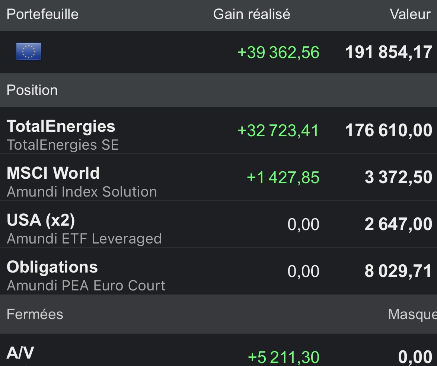Open the closed A/V position
The width and height of the screenshot is (437, 366).
218,350
